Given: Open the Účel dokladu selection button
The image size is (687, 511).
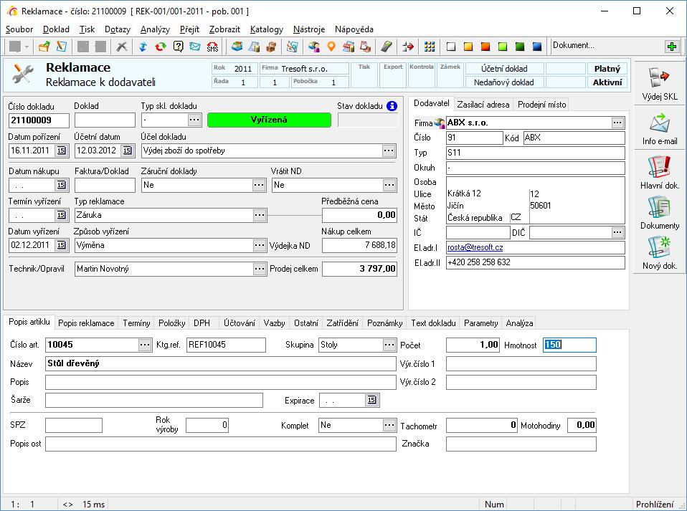Looking at the screenshot, I should pyautogui.click(x=389, y=151).
